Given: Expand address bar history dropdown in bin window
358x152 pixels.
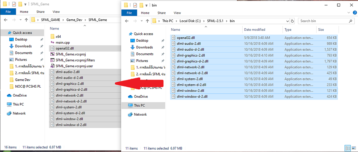Looking at the screenshot, I should pyautogui.click(x=287, y=21).
